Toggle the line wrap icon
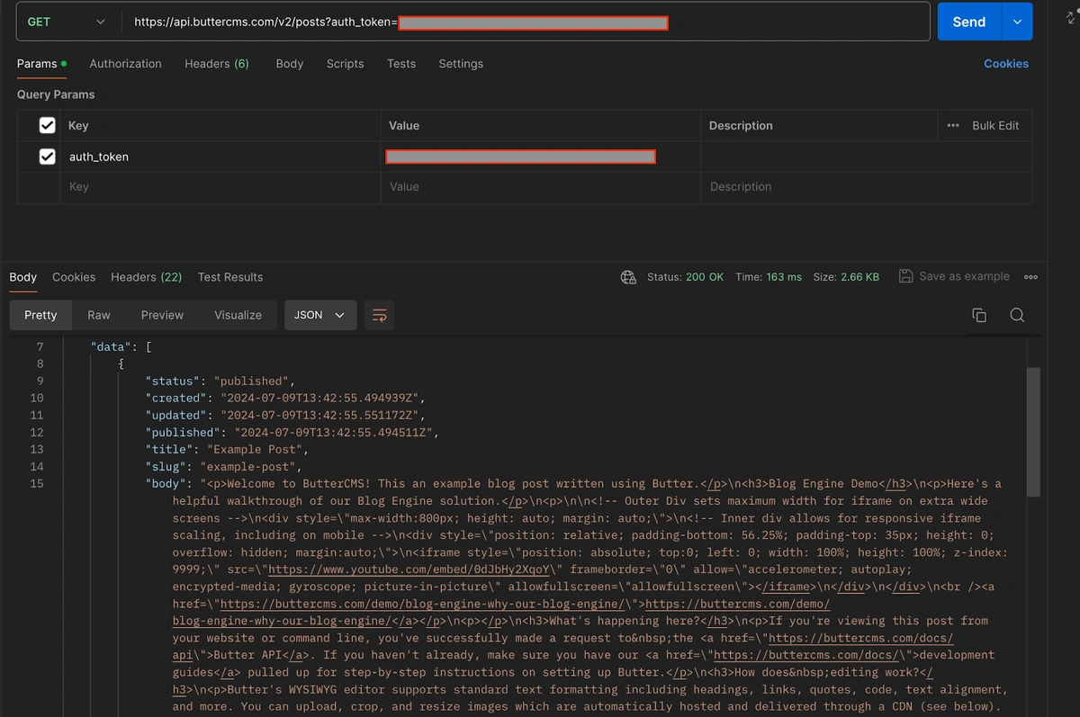The image size is (1080, 717). pyautogui.click(x=380, y=315)
